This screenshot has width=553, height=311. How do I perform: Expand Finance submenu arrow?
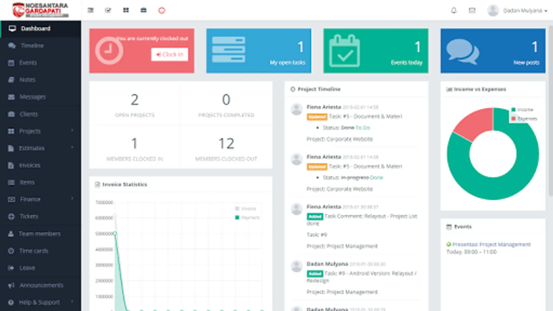point(72,198)
